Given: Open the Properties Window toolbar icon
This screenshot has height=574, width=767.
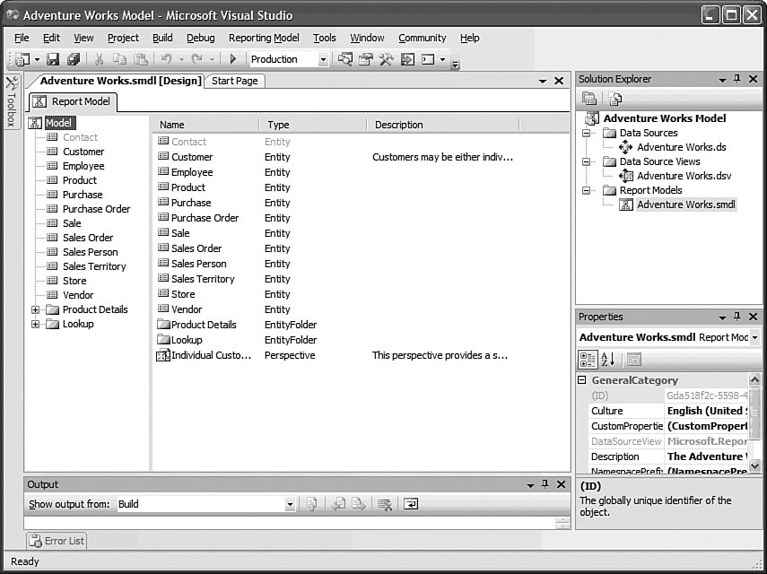Looking at the screenshot, I should pos(365,59).
